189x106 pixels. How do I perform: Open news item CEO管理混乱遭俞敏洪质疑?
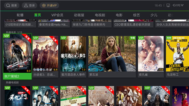click(133, 24)
